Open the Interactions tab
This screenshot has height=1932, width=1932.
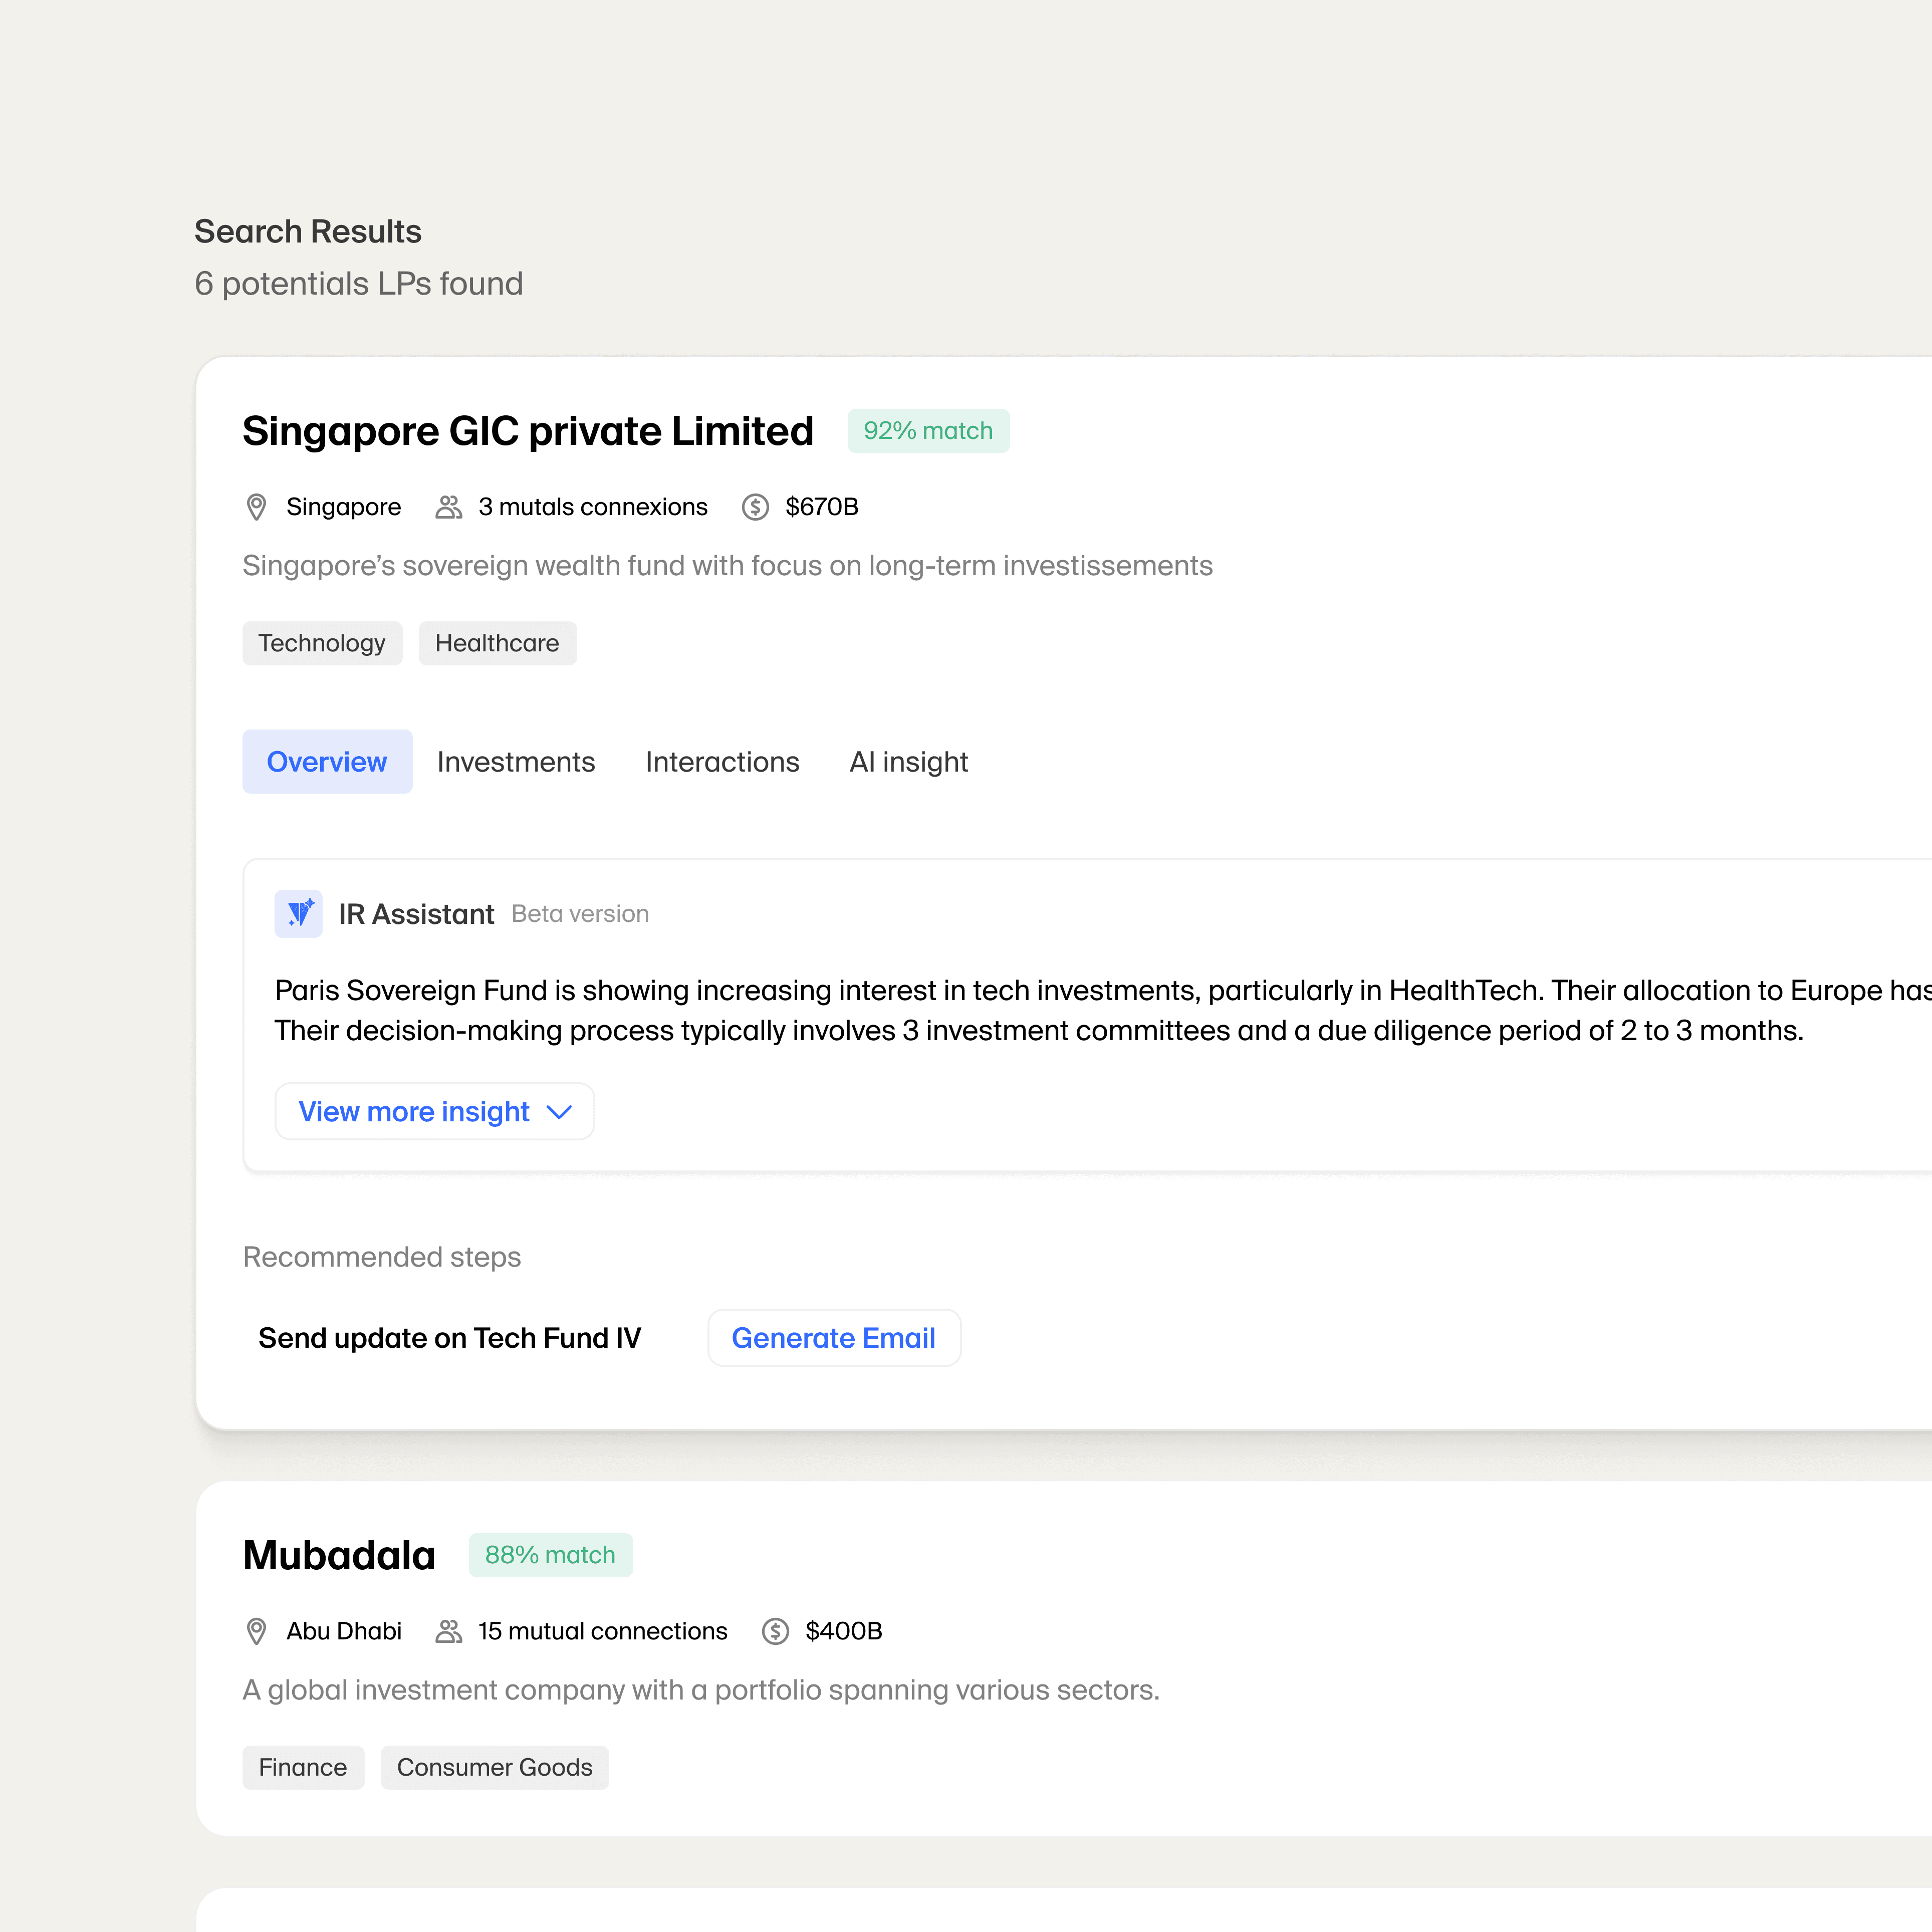[722, 761]
